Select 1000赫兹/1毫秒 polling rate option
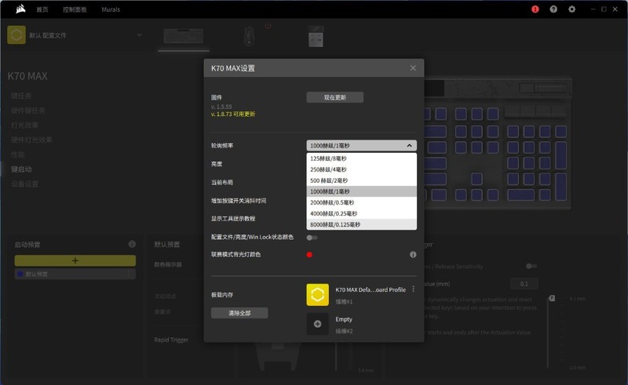This screenshot has width=628, height=385. tap(361, 191)
